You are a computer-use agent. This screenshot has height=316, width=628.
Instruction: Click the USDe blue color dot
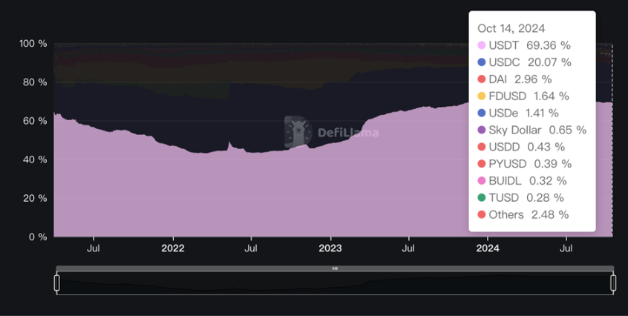[482, 113]
